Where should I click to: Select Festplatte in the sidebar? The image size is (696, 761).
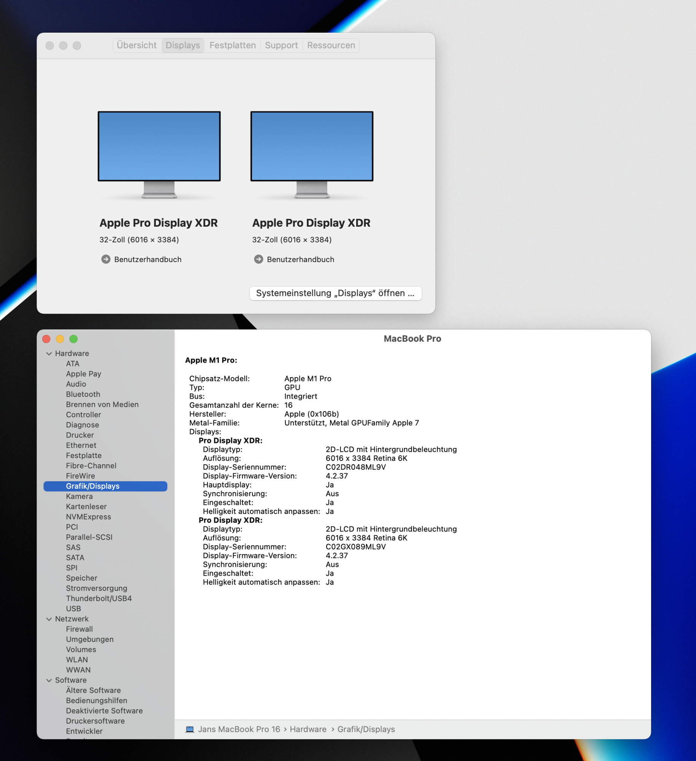[x=84, y=456]
